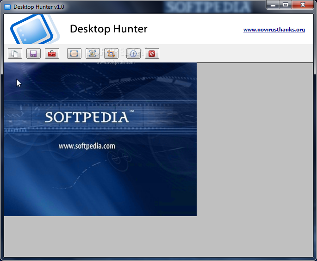This screenshot has width=317, height=261.
Task: Close the Desktop Hunter window
Action: click(303, 5)
